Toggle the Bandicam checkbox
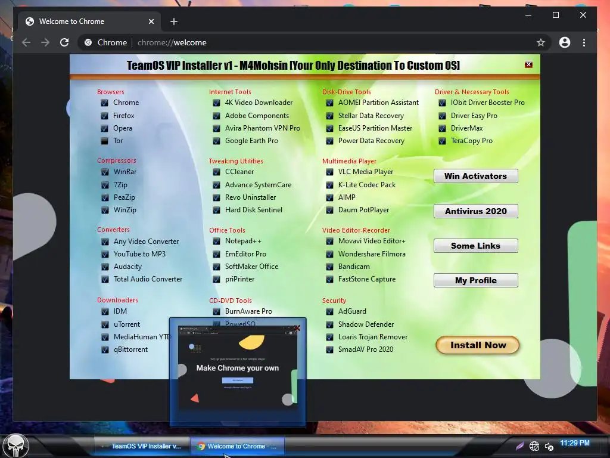The width and height of the screenshot is (610, 458). pyautogui.click(x=329, y=267)
